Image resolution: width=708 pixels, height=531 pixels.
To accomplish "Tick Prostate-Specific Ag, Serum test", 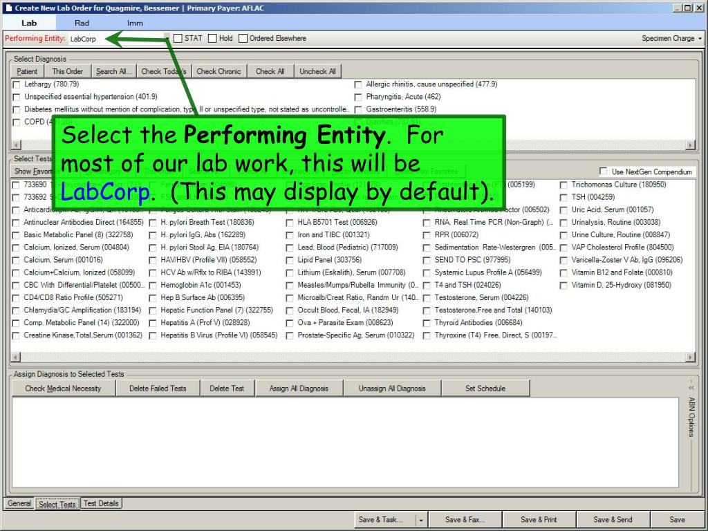I will tap(290, 335).
